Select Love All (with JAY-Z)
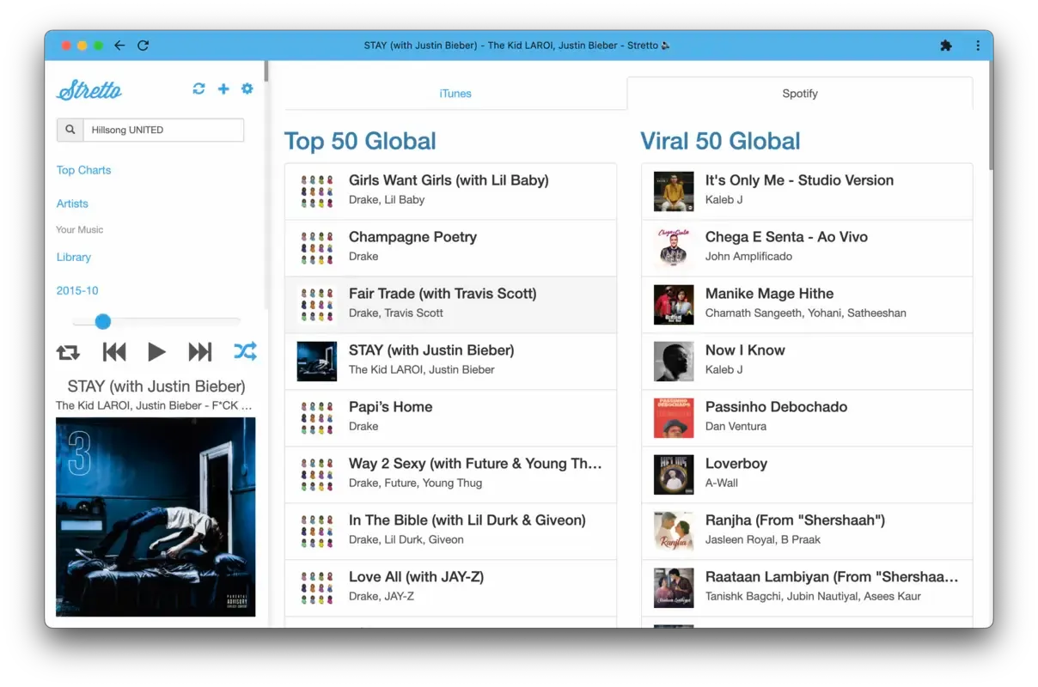1038x687 pixels. (450, 588)
